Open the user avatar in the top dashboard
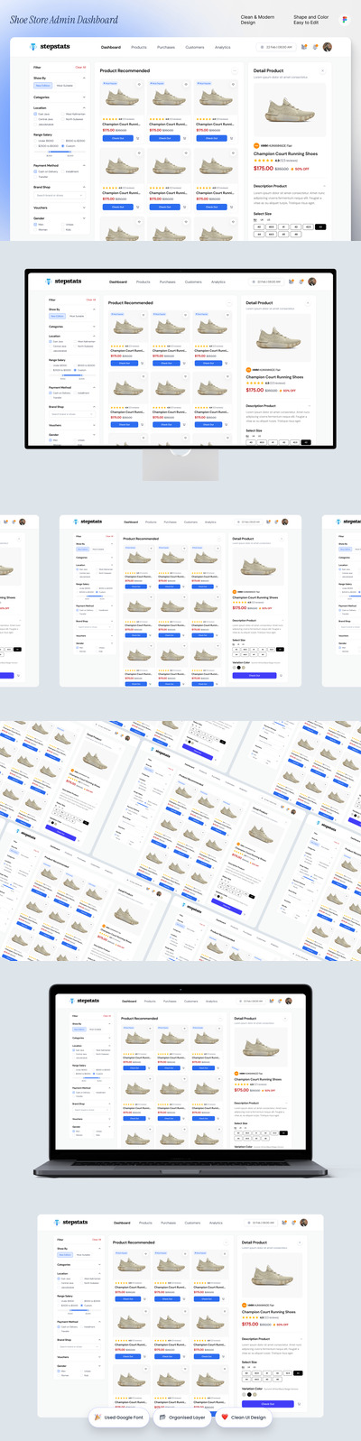 point(328,47)
